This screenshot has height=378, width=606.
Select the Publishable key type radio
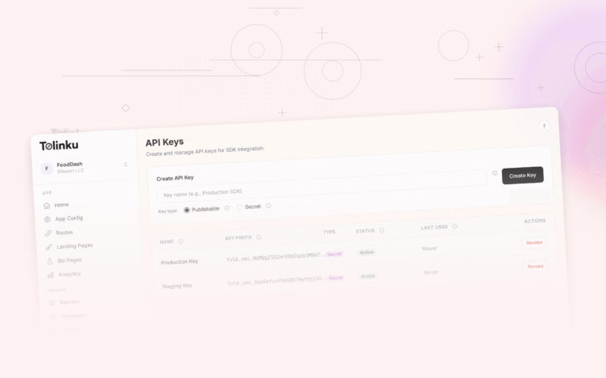pos(187,209)
